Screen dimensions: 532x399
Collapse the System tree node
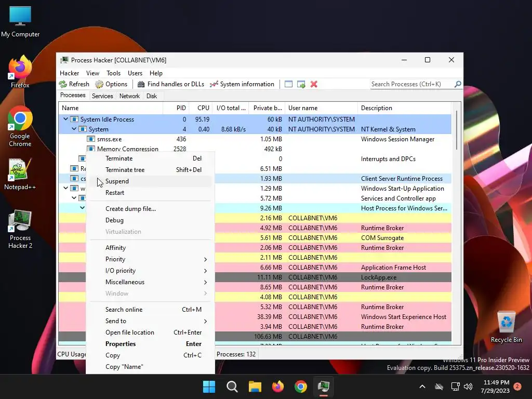tap(74, 129)
